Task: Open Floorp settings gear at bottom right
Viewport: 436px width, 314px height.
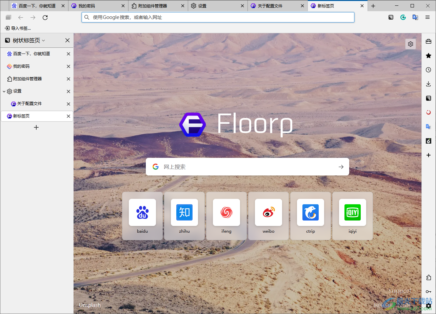Action: point(428,306)
